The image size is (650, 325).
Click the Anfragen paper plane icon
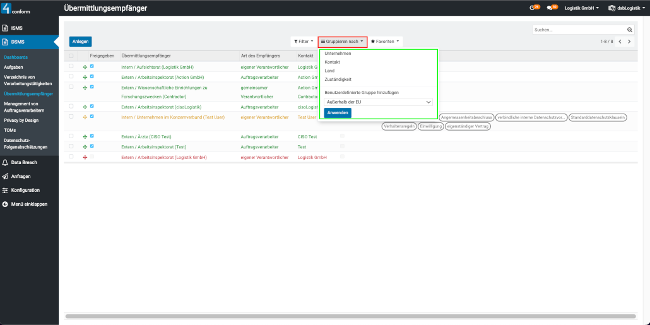pos(6,177)
